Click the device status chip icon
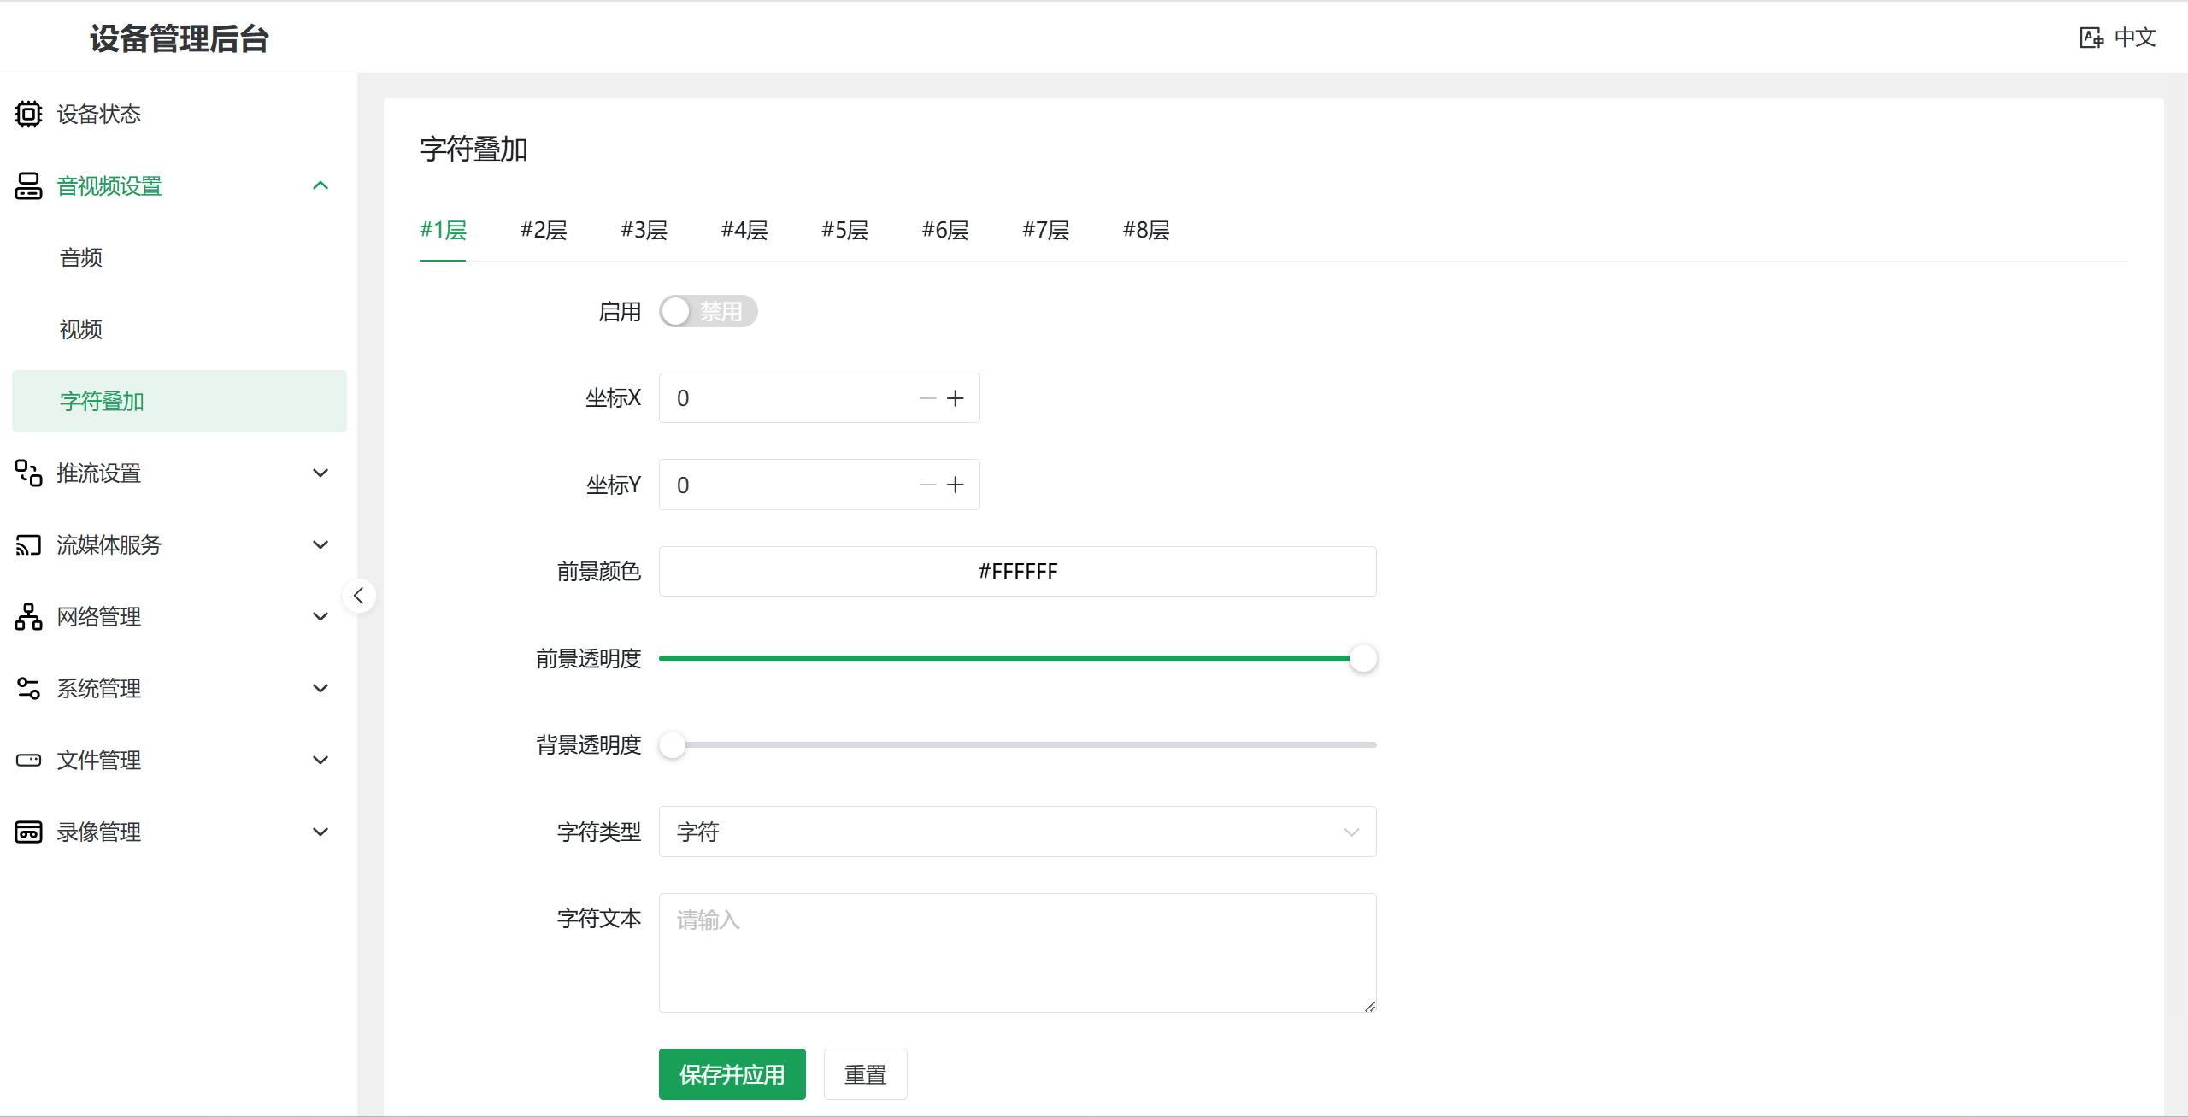The height and width of the screenshot is (1117, 2188). tap(28, 114)
